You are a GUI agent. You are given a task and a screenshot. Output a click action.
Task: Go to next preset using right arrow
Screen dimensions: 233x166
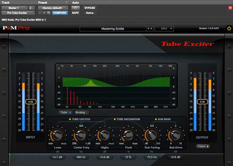click(151, 29)
